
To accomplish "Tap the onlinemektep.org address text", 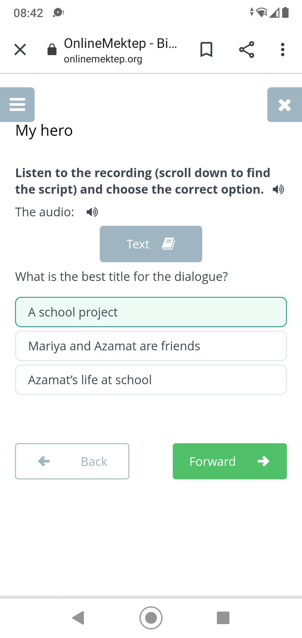I will click(x=103, y=59).
